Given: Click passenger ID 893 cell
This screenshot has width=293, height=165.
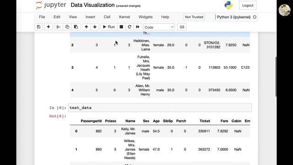Looking at the screenshot, I should (x=98, y=149).
